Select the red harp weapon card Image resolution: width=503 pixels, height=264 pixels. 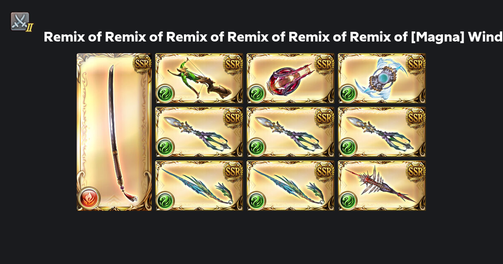290,78
